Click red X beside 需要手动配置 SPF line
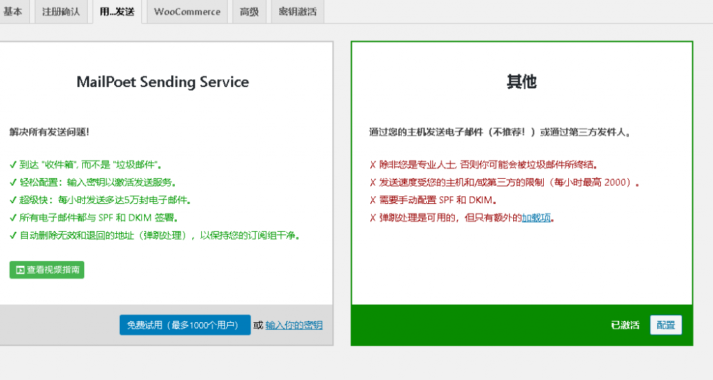This screenshot has height=380, width=713. point(373,200)
